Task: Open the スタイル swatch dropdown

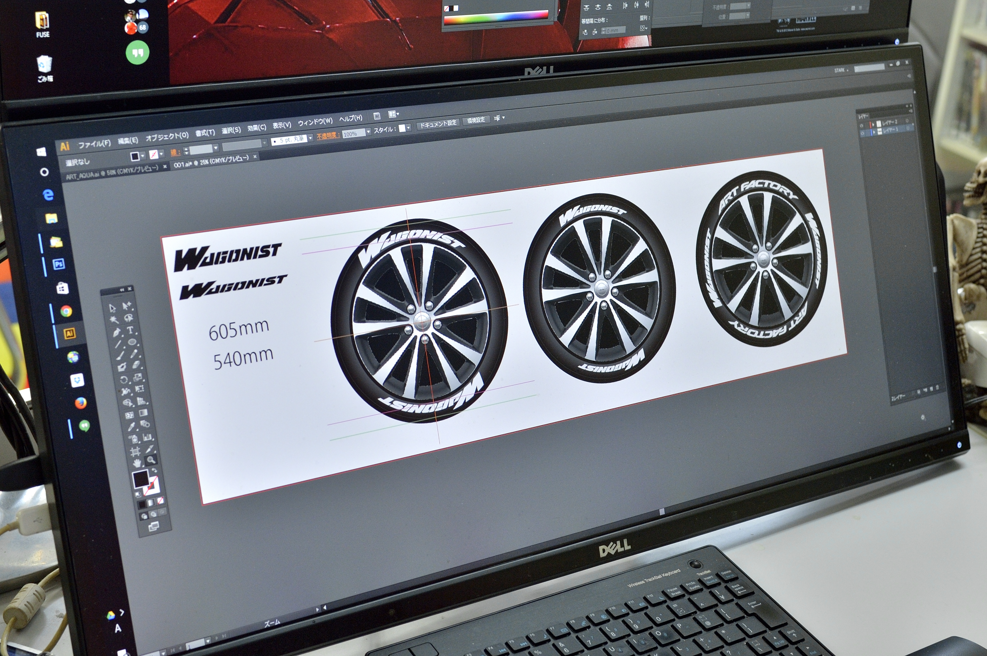Action: click(x=409, y=128)
